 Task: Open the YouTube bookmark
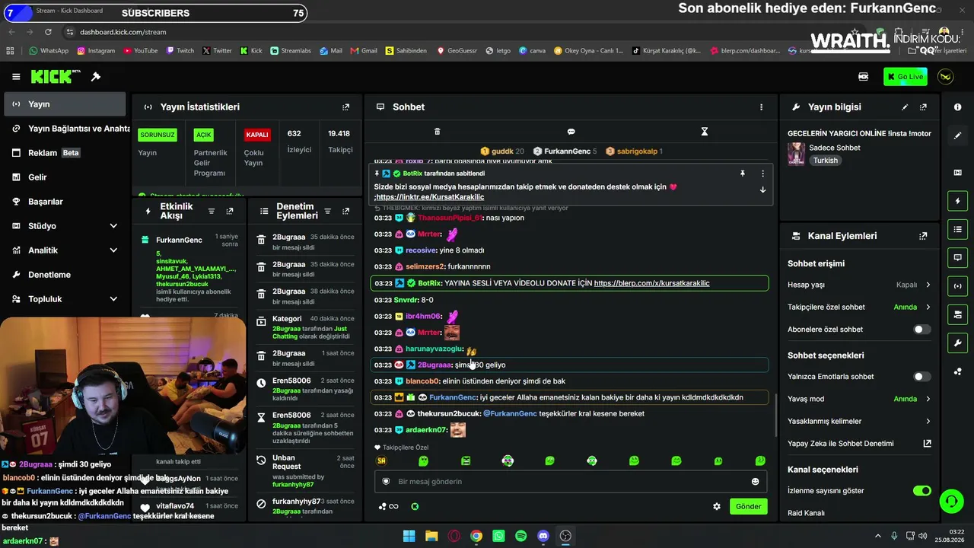(140, 51)
